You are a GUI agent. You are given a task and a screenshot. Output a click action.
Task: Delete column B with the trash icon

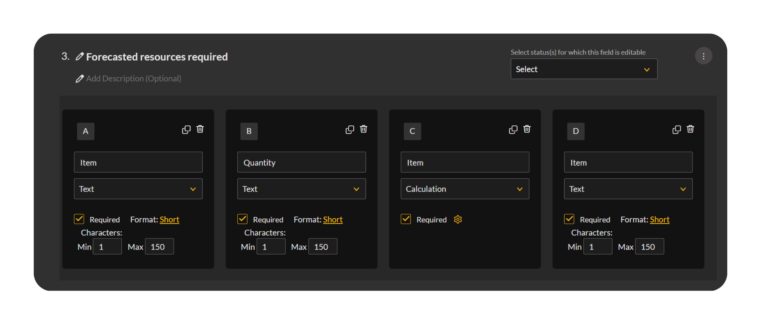[x=363, y=129]
